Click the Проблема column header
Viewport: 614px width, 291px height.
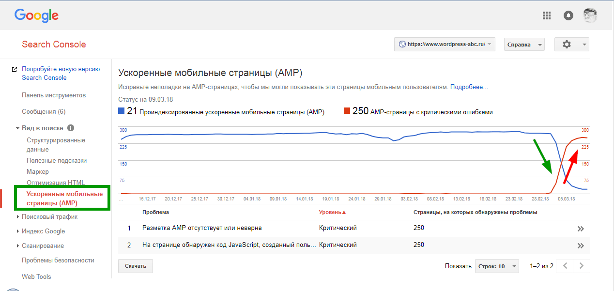[155, 212]
